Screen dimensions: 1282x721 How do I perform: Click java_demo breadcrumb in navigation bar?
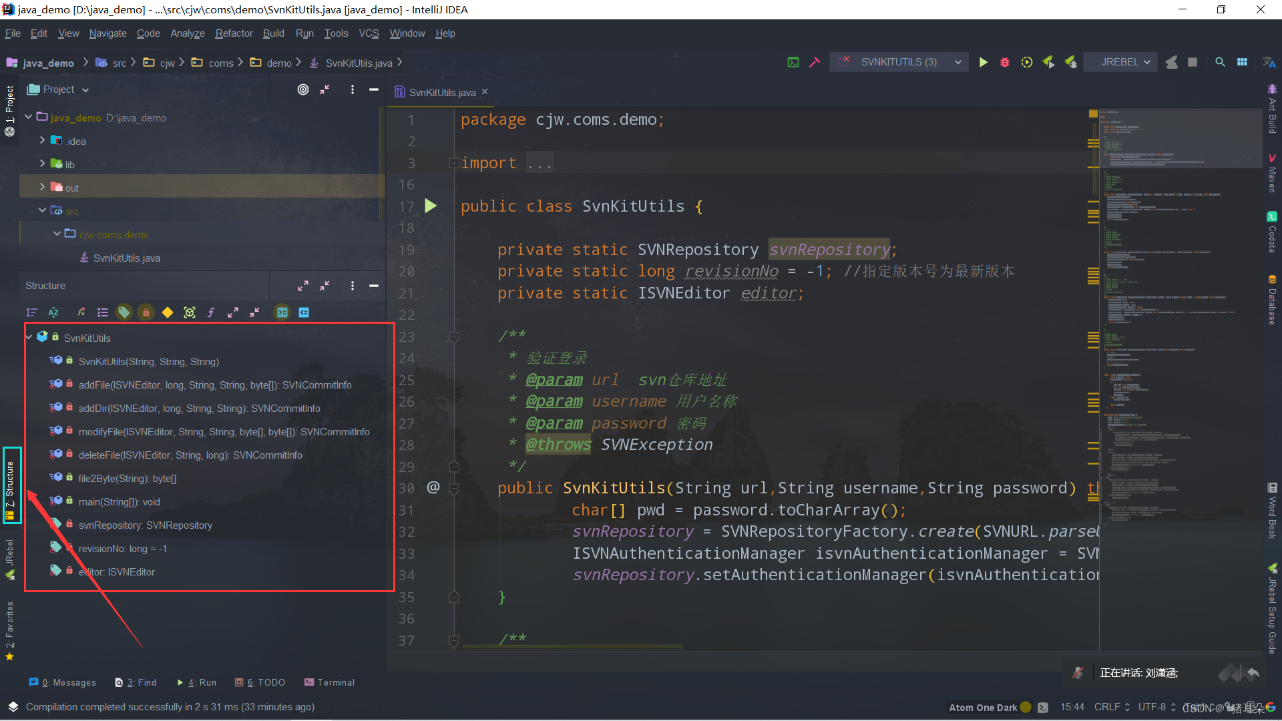click(x=40, y=63)
